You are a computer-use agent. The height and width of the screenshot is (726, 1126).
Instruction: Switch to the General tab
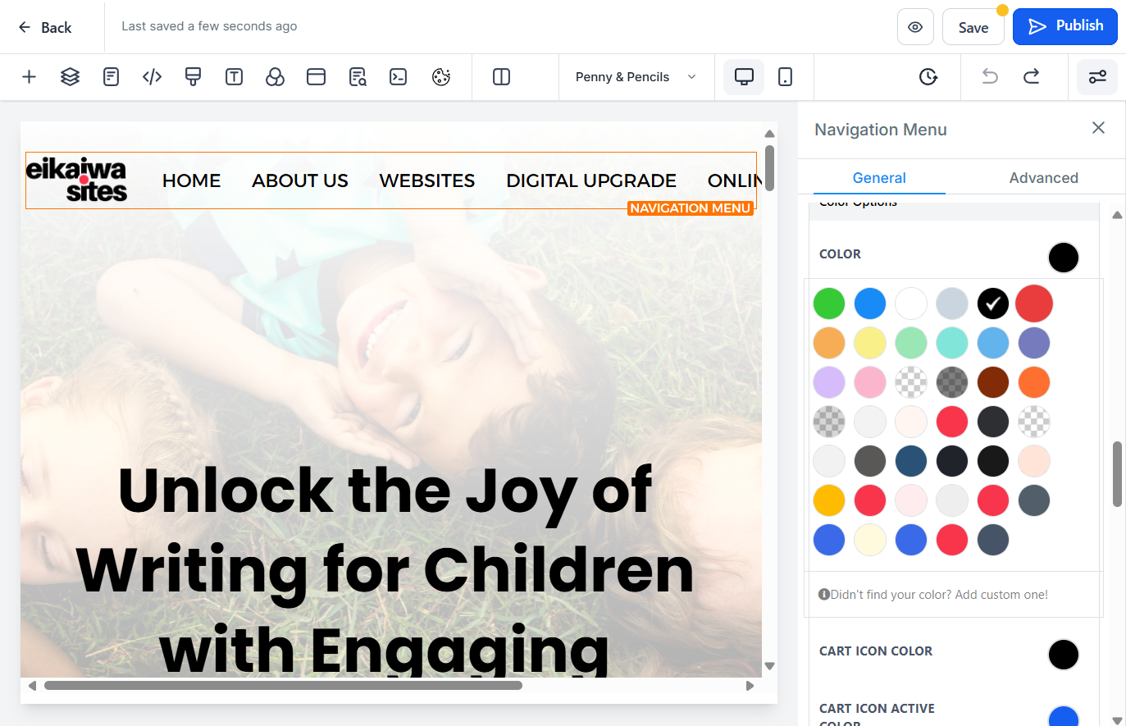(879, 178)
